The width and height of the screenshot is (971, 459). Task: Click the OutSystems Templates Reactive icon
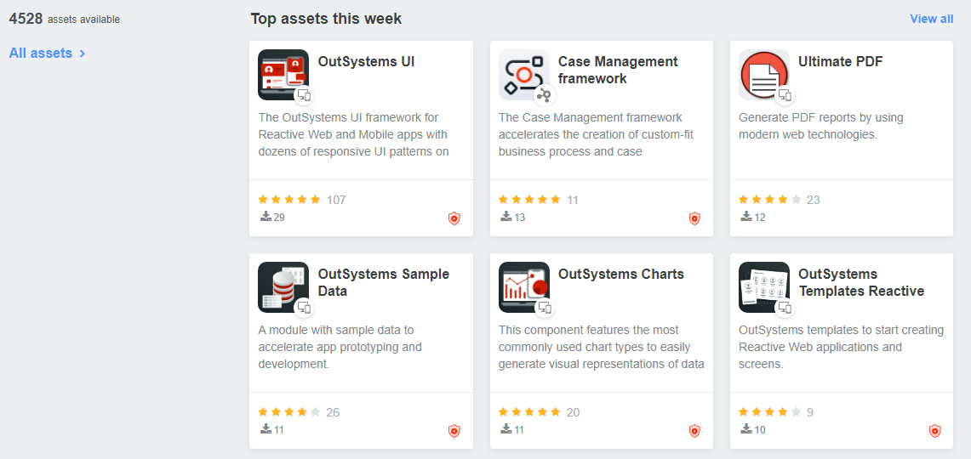(763, 286)
